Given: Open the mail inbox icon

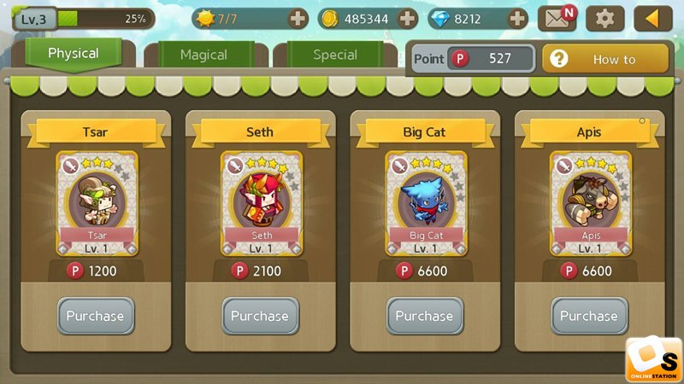Looking at the screenshot, I should [557, 19].
